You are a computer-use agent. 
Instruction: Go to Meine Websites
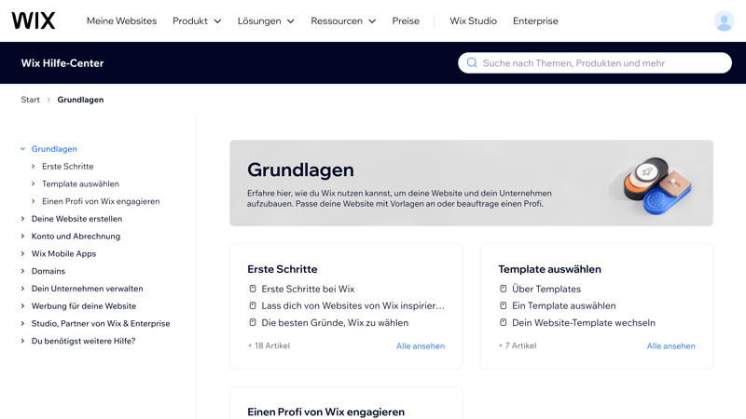tap(121, 20)
